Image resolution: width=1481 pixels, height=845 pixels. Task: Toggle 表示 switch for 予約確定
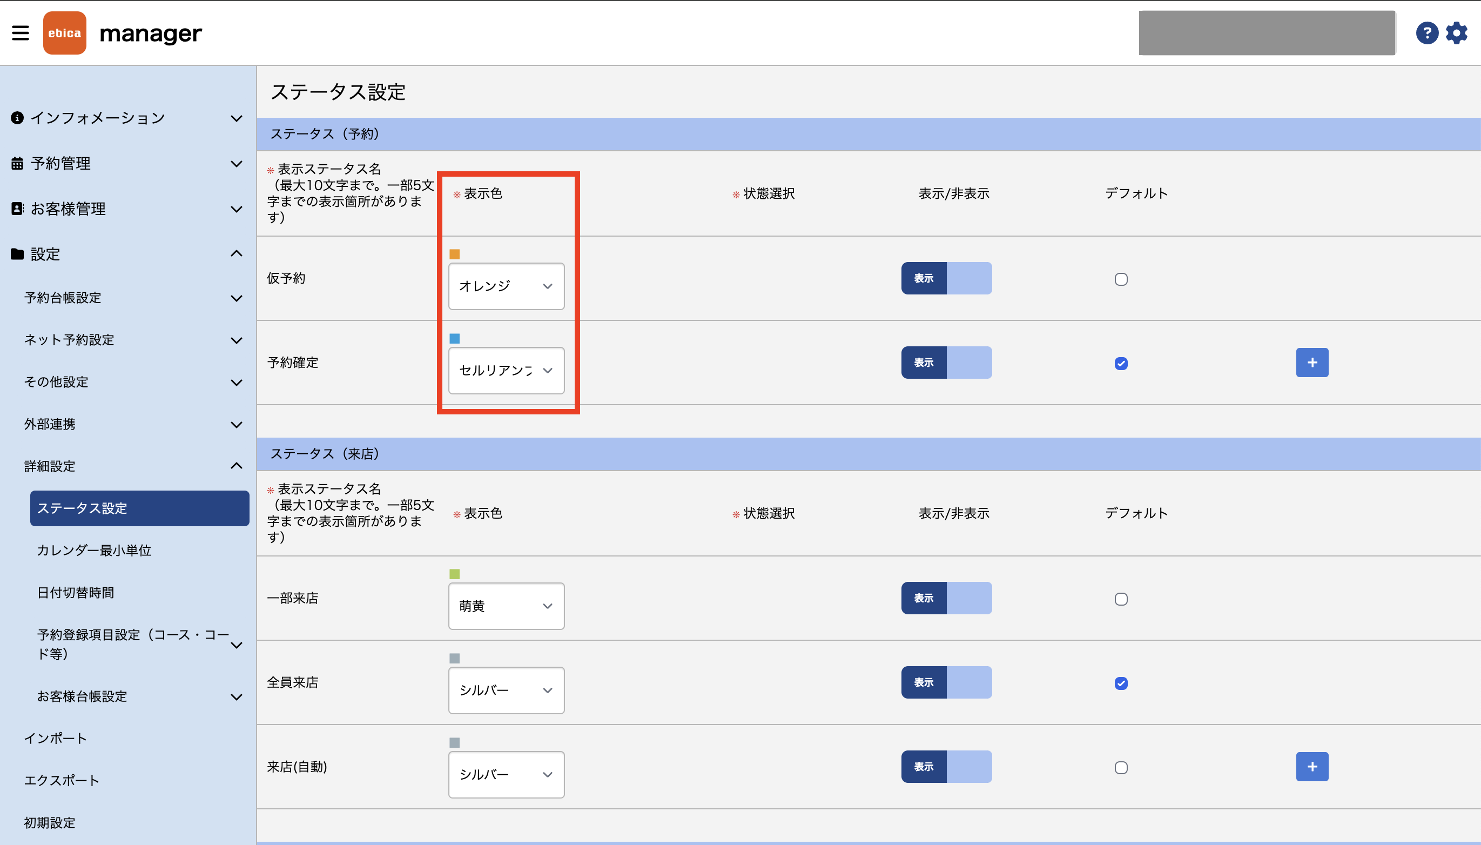[946, 363]
